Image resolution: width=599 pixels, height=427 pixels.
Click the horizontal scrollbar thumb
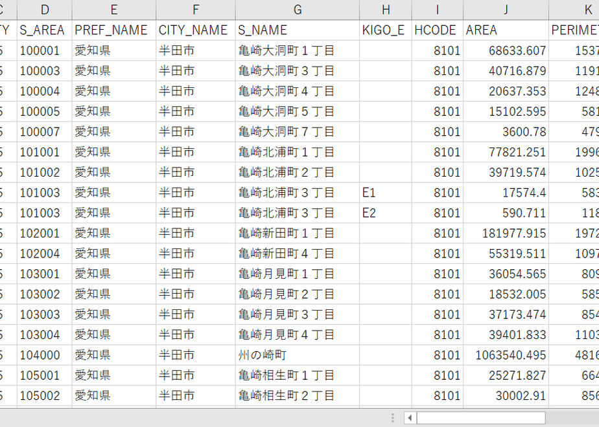coord(481,418)
